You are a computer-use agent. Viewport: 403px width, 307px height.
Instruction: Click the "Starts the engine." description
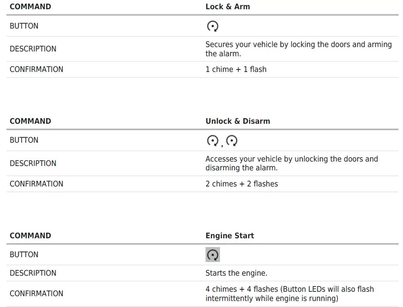(236, 273)
